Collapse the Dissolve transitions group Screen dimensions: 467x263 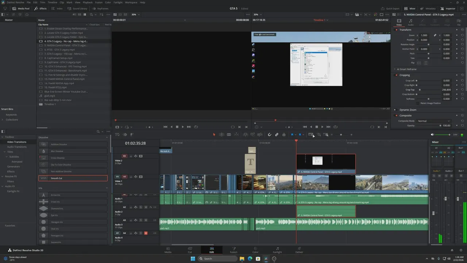tap(107, 137)
